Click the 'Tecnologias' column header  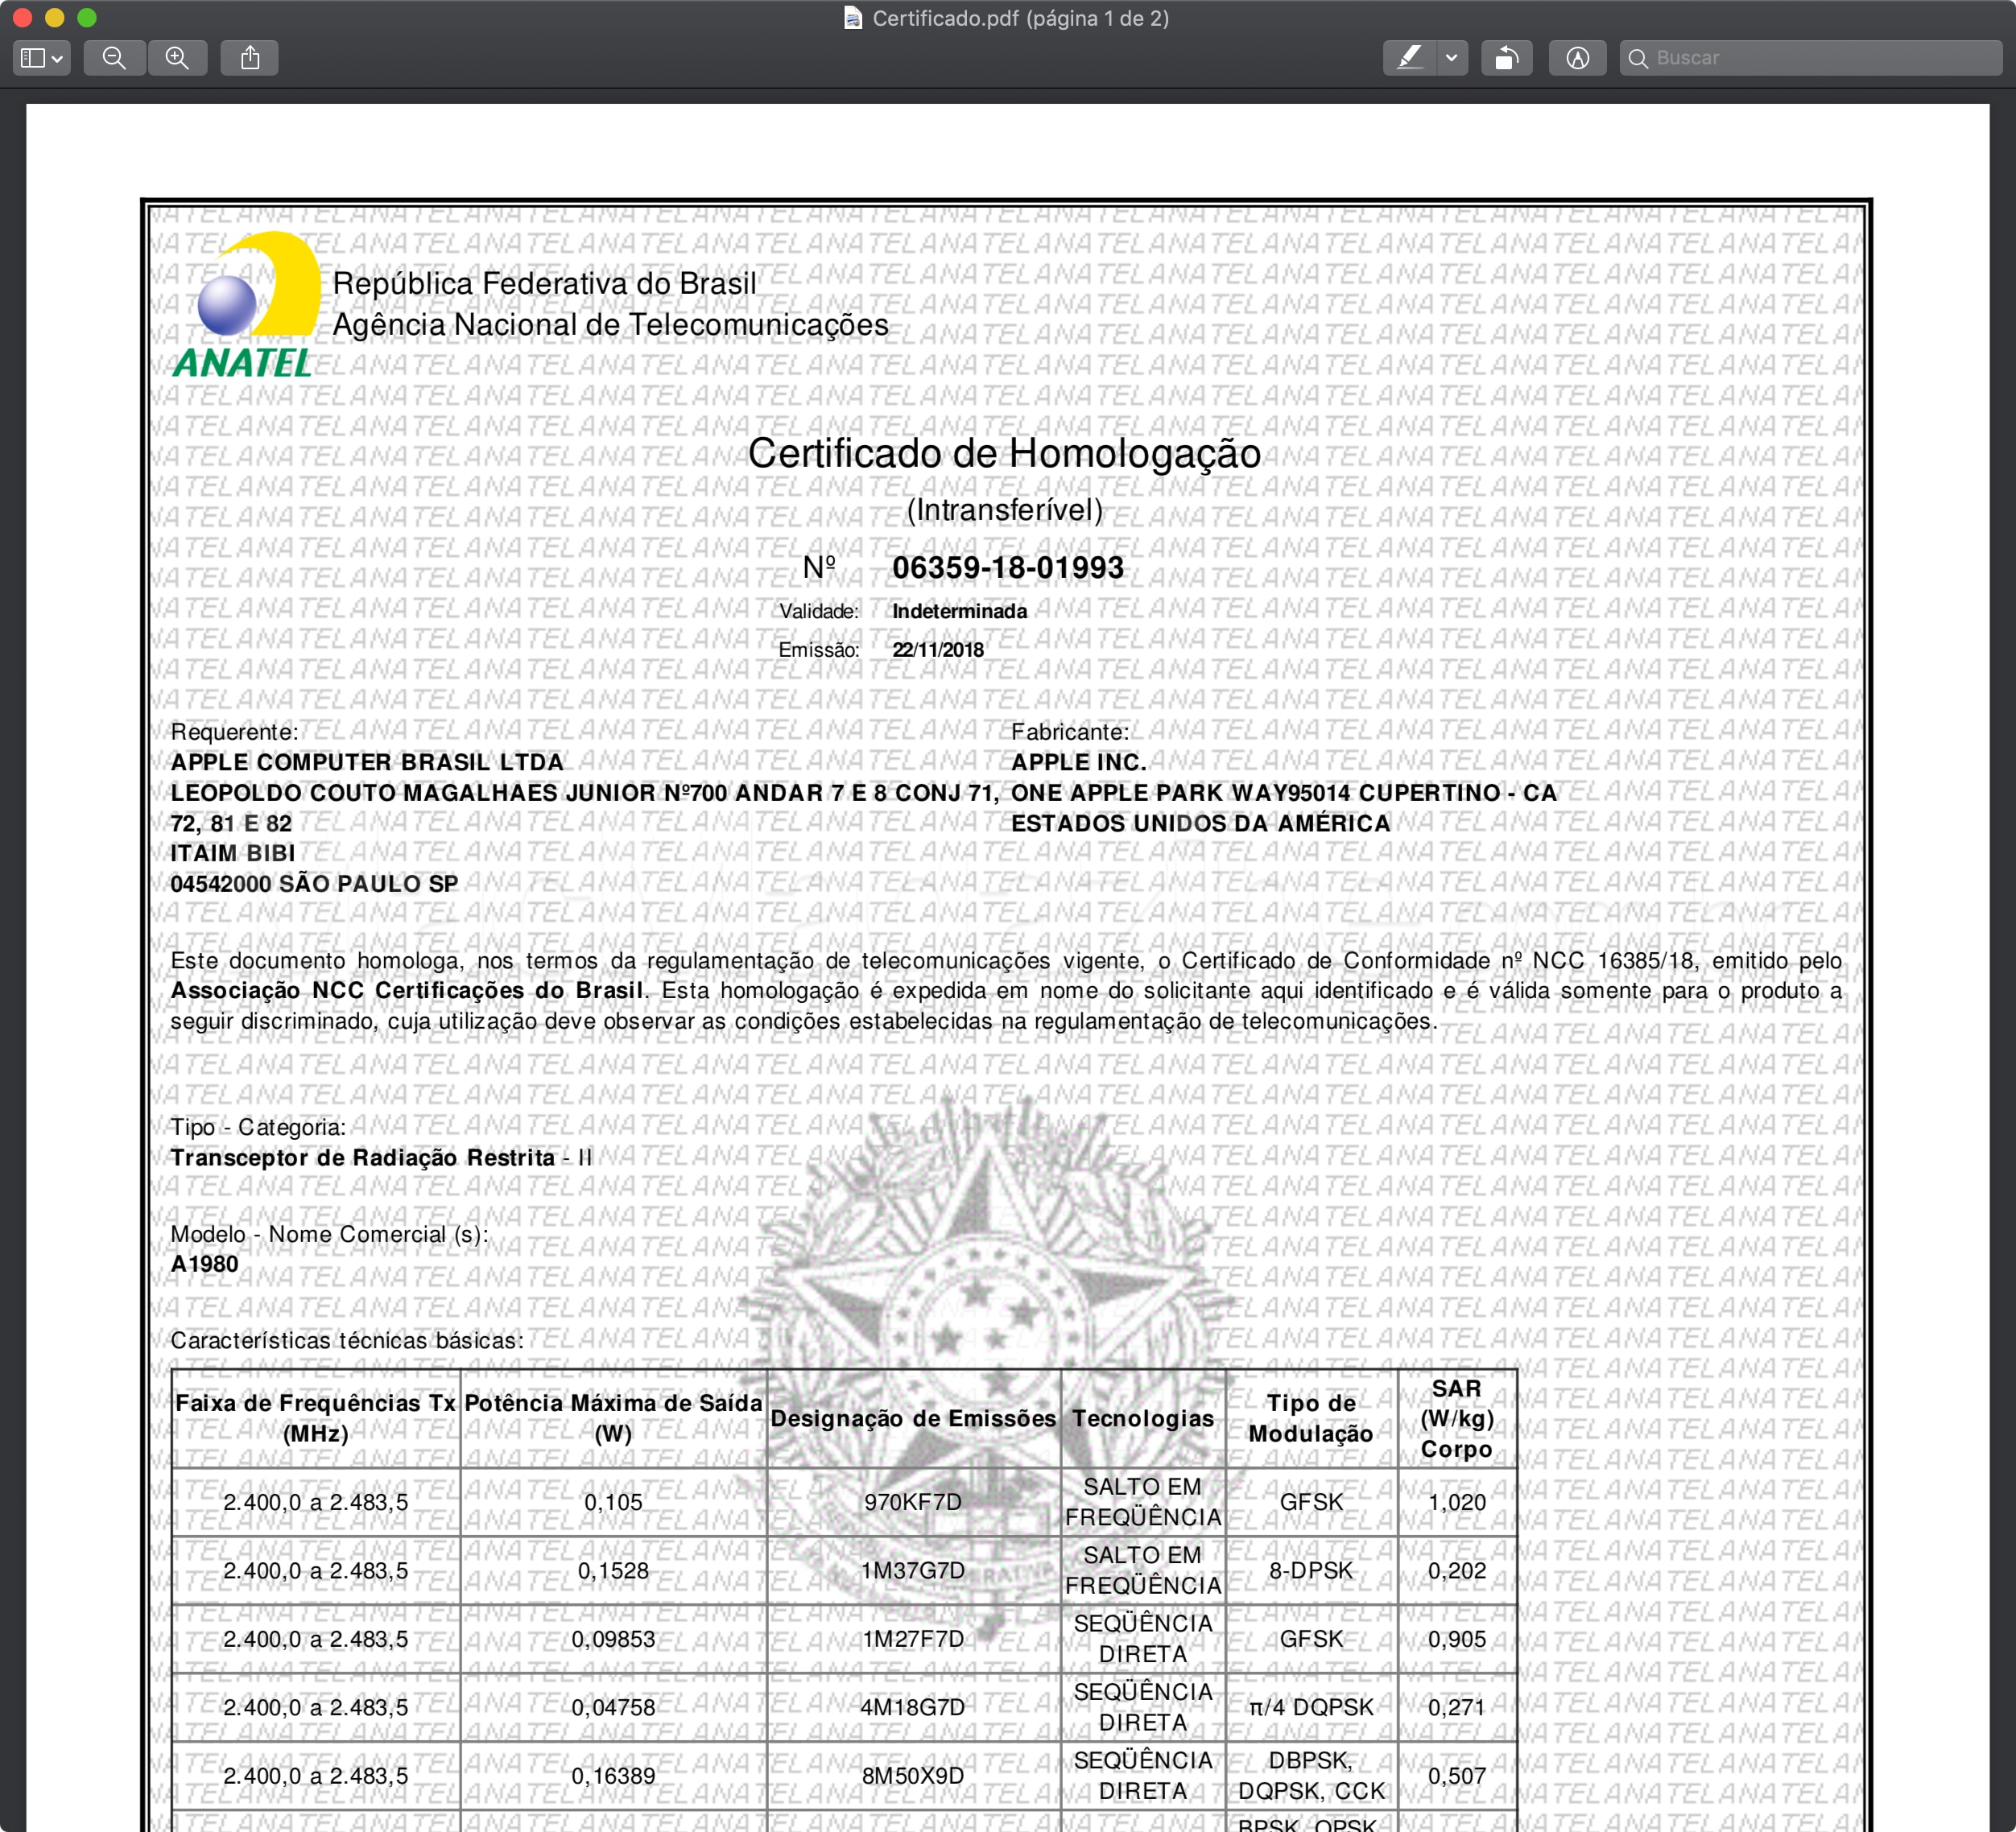pos(1143,1418)
